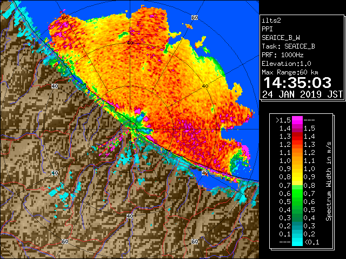Click the 'PRF: 1000Hz' text
This screenshot has width=346, height=259.
click(x=283, y=55)
